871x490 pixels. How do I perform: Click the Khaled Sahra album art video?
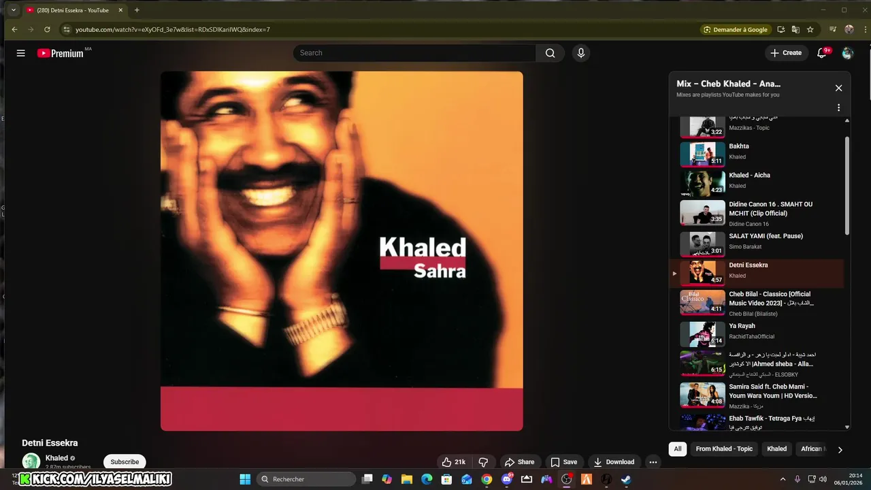point(342,251)
